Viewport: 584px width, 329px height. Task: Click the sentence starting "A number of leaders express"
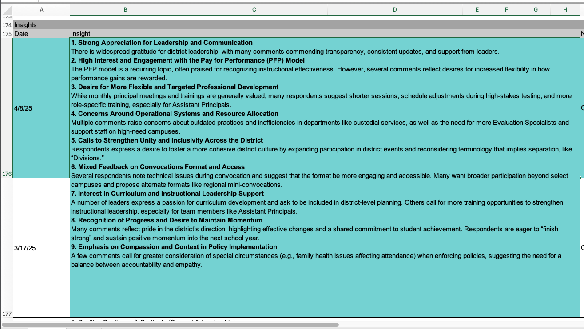tap(317, 207)
